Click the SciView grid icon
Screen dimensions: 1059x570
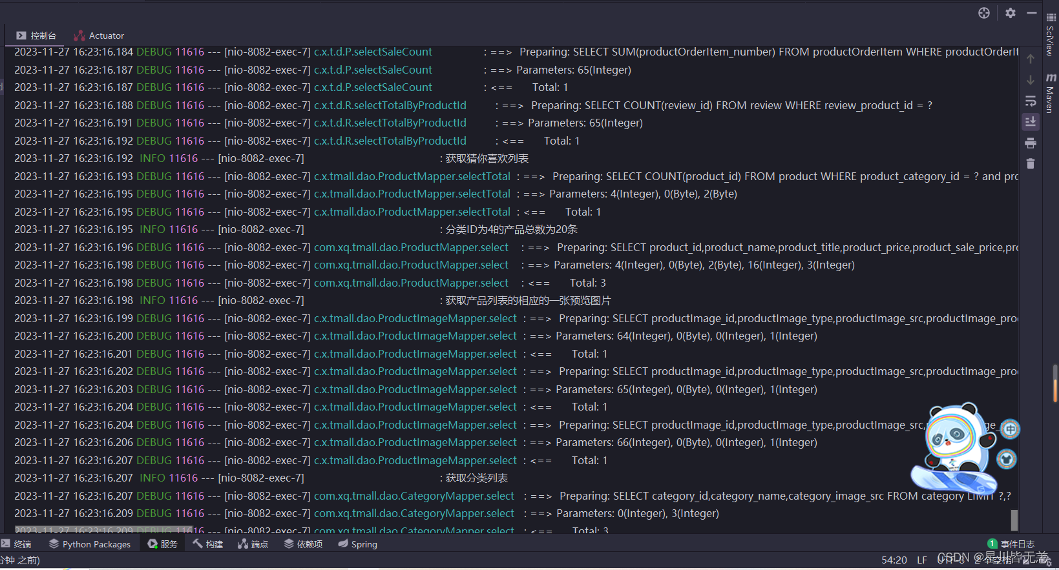pos(1051,17)
